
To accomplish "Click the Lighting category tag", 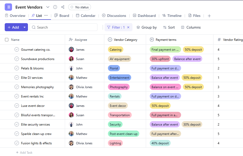I will (x=115, y=143).
